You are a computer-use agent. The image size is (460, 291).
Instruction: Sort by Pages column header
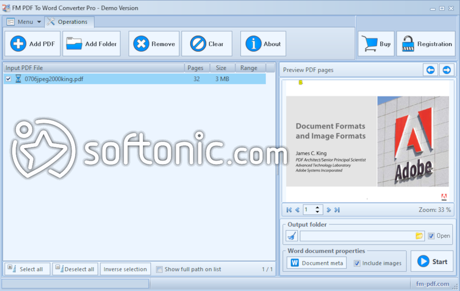[197, 68]
